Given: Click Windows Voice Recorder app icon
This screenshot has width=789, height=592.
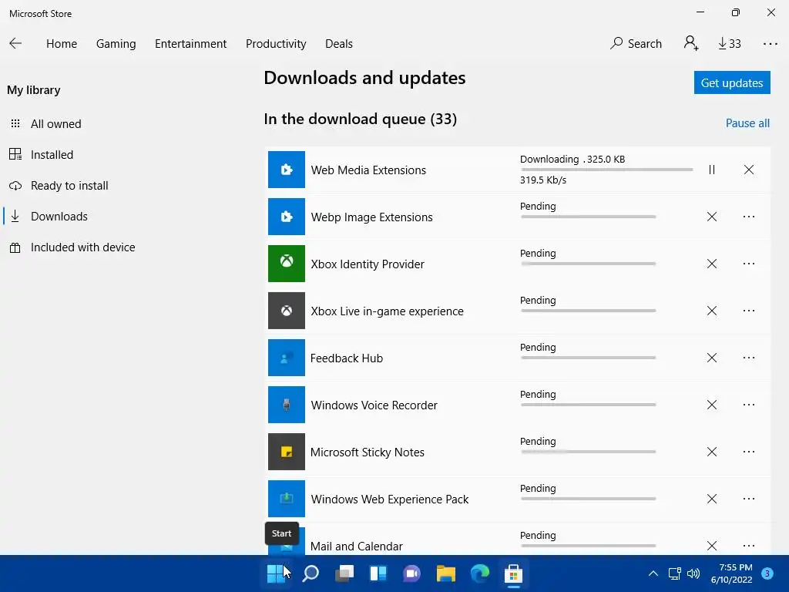Looking at the screenshot, I should coord(287,405).
